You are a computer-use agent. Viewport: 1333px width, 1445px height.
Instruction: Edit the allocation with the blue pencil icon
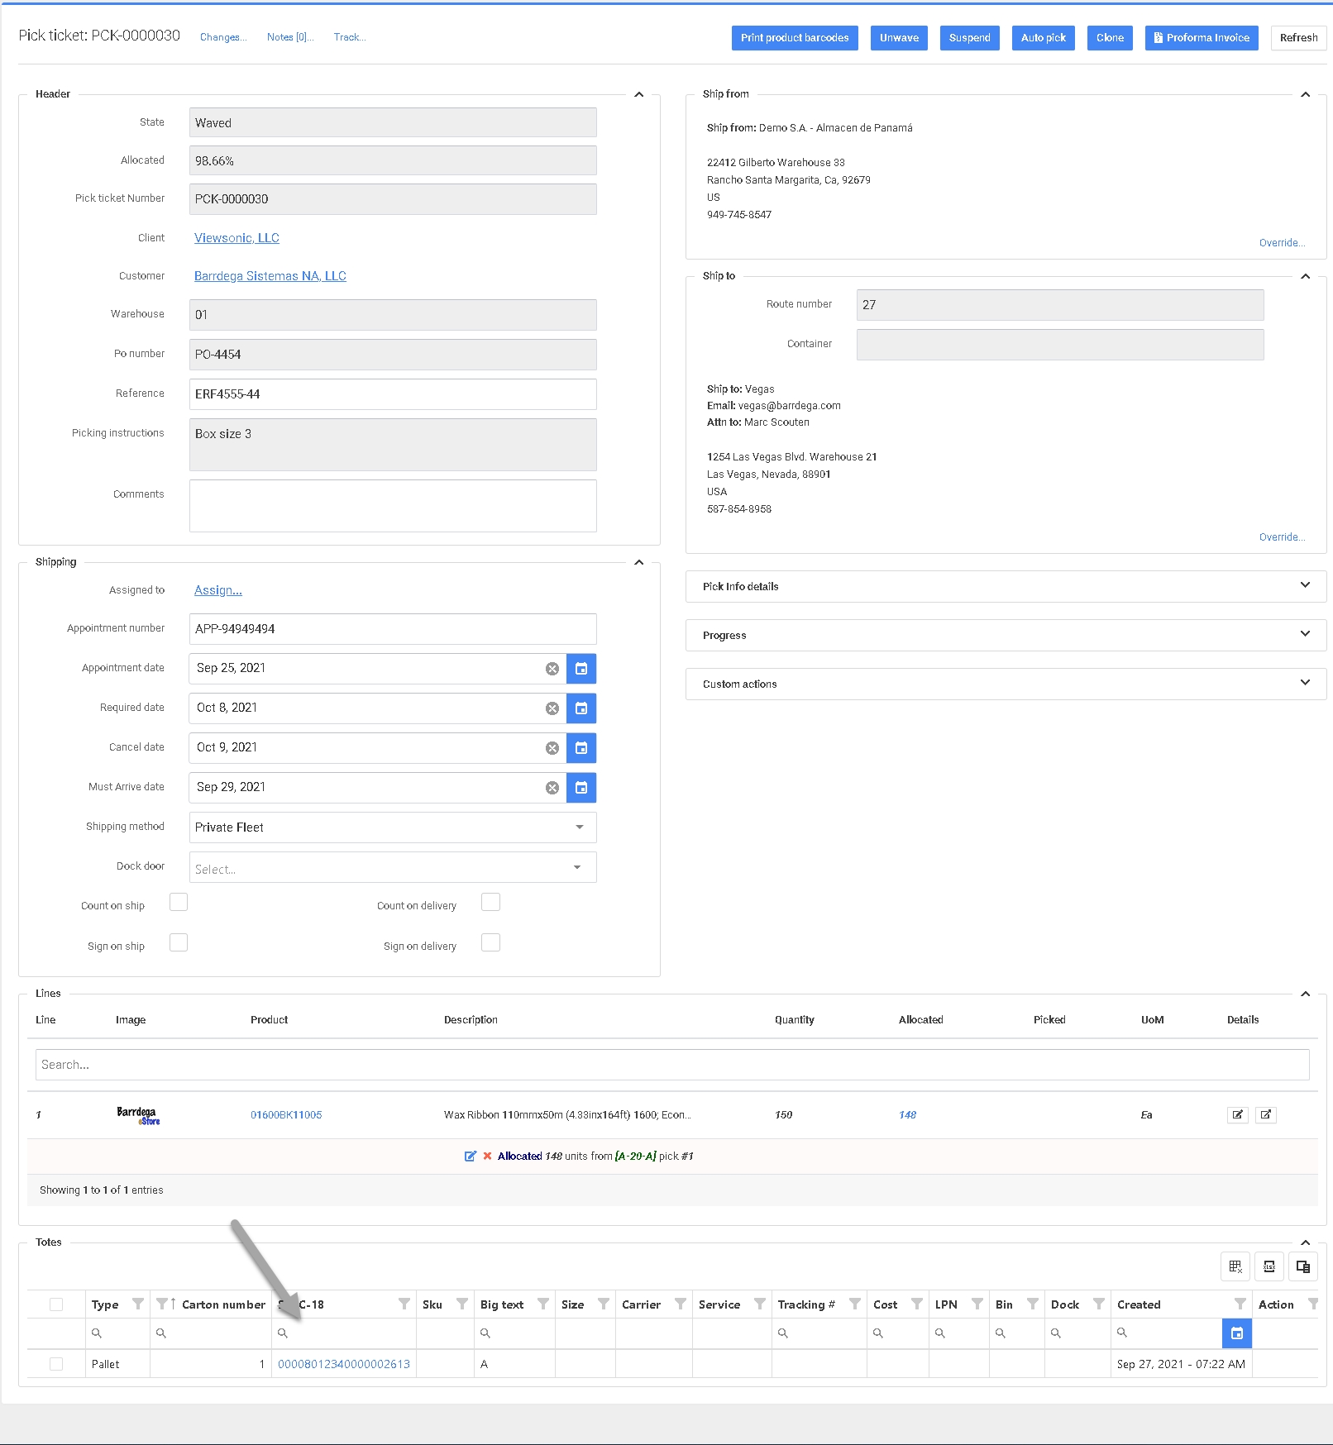[470, 1156]
